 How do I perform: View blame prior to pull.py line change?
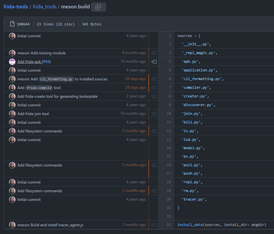154,165
